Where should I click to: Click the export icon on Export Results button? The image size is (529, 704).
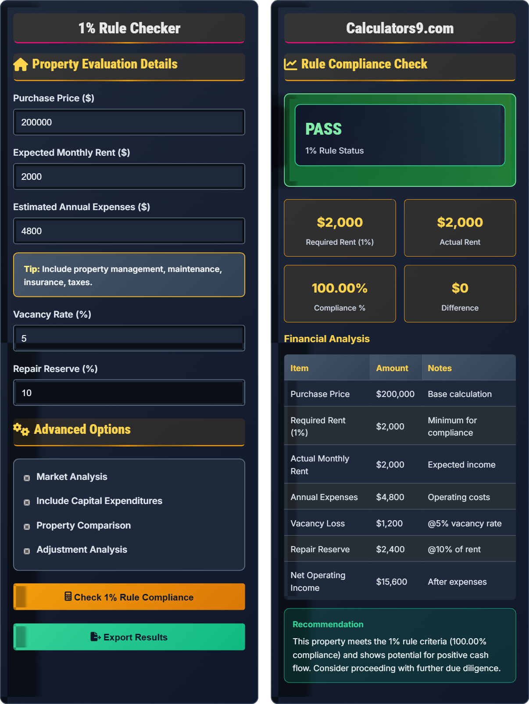[96, 636]
